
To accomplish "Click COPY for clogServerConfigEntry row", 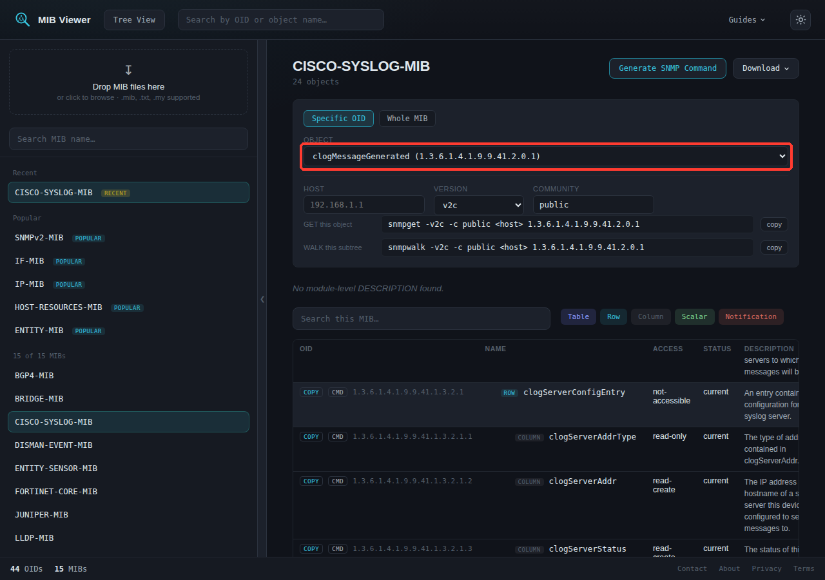I will click(311, 392).
